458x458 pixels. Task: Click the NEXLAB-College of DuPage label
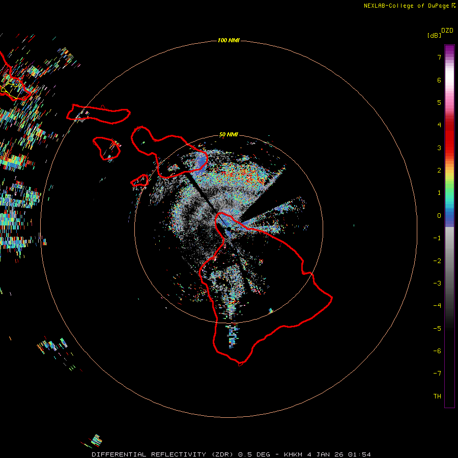coord(408,6)
